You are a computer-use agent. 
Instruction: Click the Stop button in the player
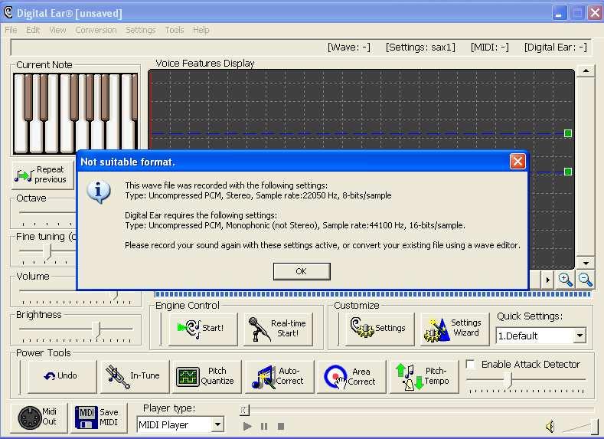(x=281, y=426)
